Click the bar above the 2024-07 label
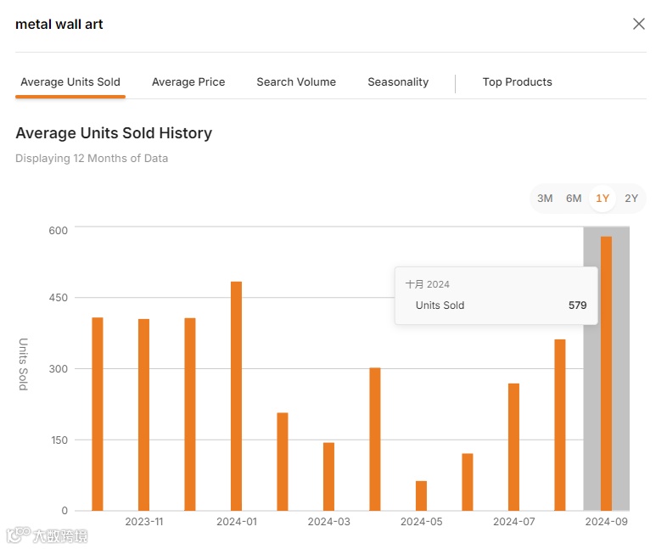Viewport: 667px width, 549px height. (513, 446)
